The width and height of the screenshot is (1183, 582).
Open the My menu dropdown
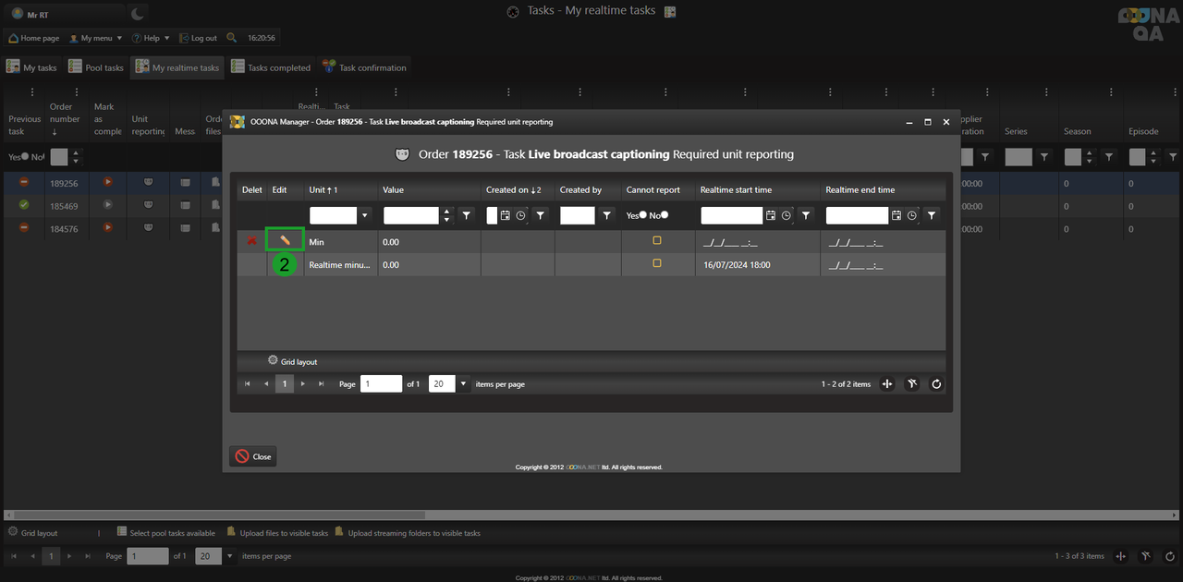(96, 38)
